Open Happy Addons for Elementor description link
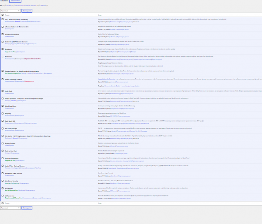 tap(107, 79)
